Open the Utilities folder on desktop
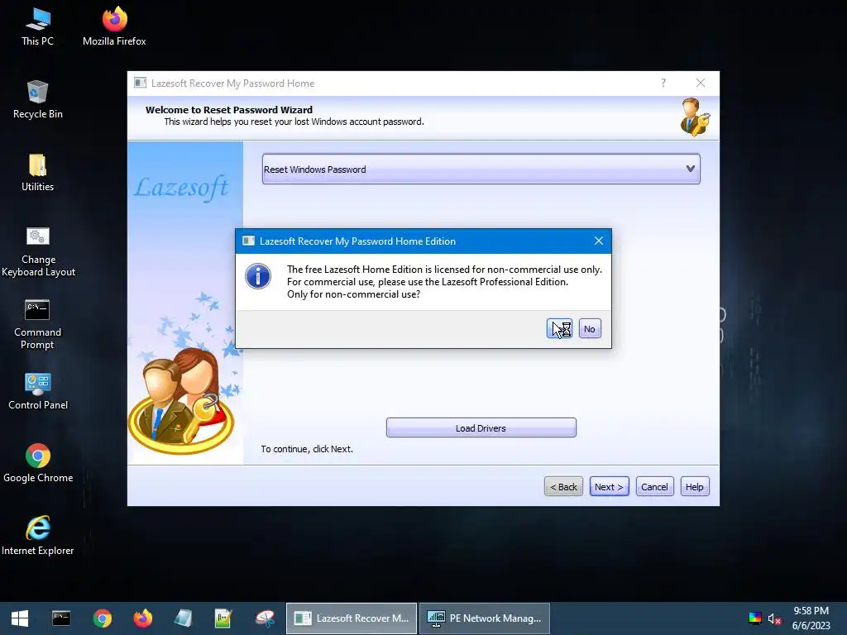 click(38, 172)
